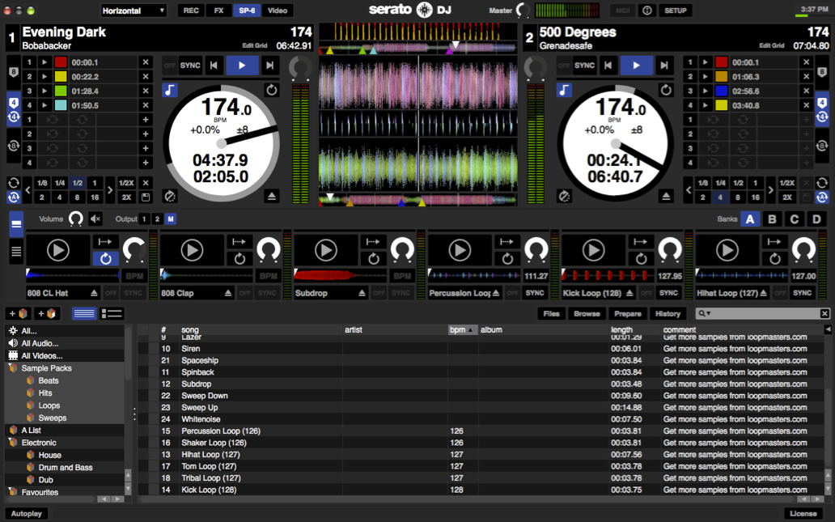The image size is (835, 522).
Task: Open the Video panel
Action: coord(278,11)
